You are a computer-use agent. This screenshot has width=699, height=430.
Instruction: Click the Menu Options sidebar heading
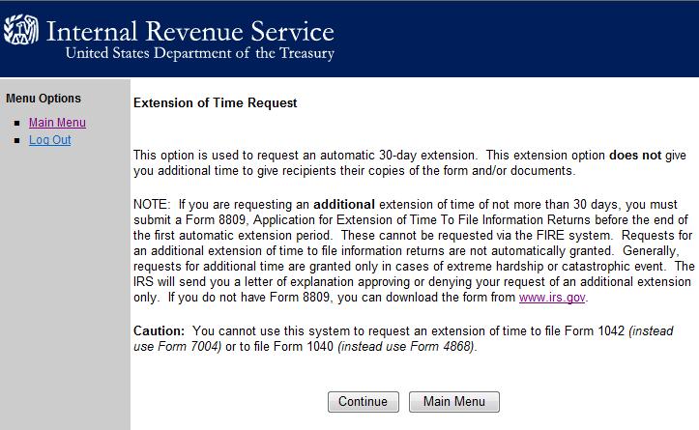coord(44,99)
